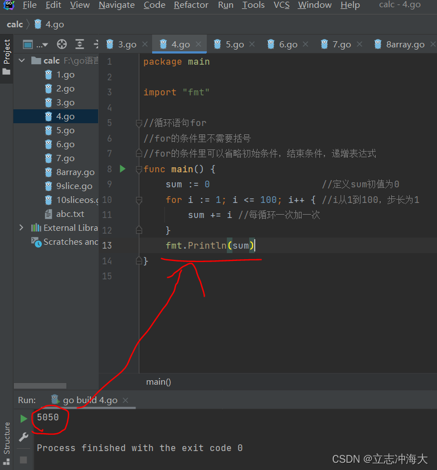Screen dimensions: 437x470
Task: Close the 5.go editor tab
Action: click(x=252, y=45)
